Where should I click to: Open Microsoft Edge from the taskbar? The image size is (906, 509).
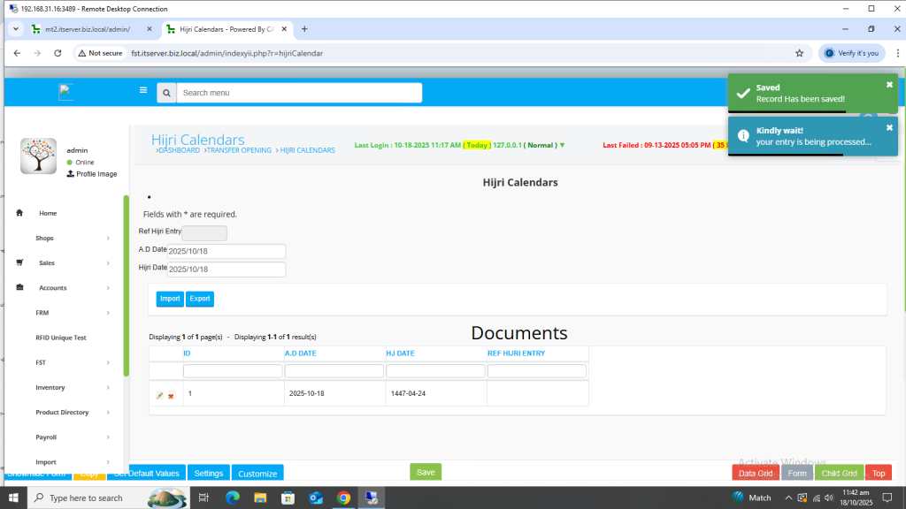pos(233,498)
